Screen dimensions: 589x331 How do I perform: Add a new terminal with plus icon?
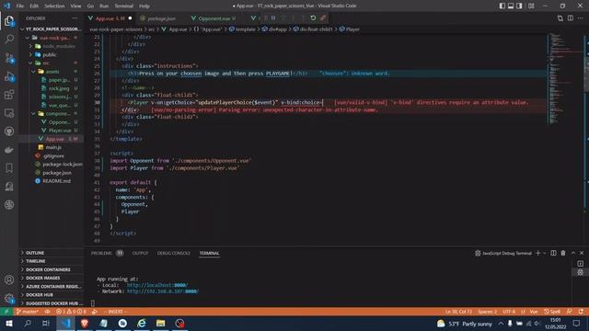point(537,254)
